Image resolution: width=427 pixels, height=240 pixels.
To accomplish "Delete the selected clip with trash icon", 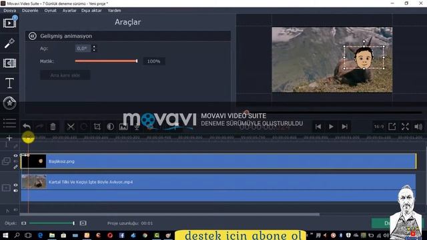I will 53,127.
